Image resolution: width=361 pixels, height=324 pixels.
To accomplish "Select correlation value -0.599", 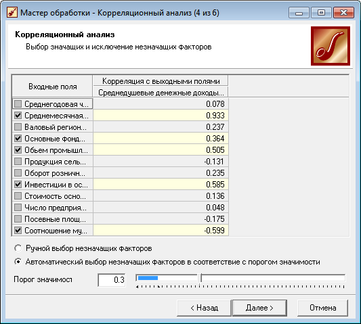I will (161, 230).
